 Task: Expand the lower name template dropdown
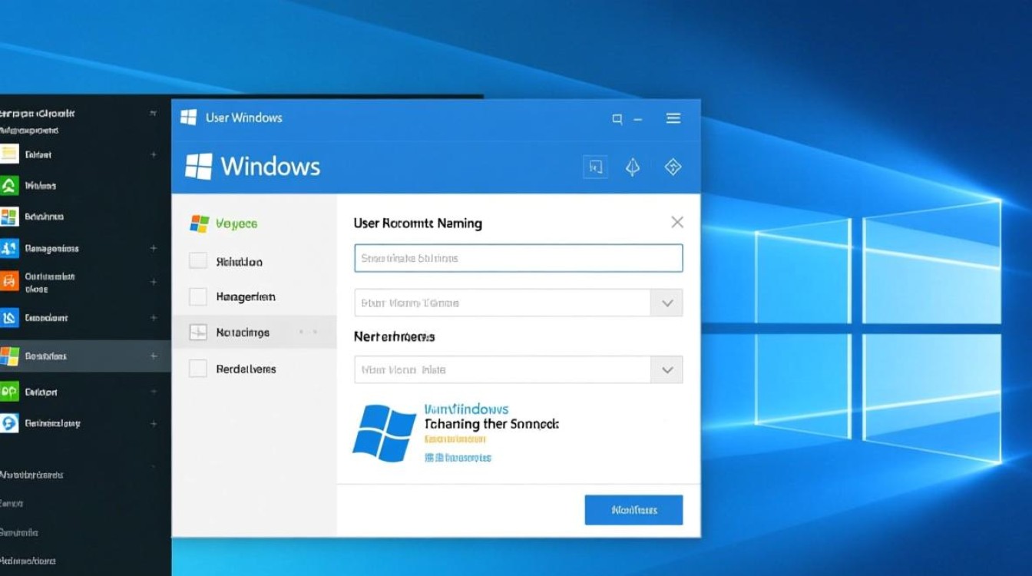(x=666, y=369)
